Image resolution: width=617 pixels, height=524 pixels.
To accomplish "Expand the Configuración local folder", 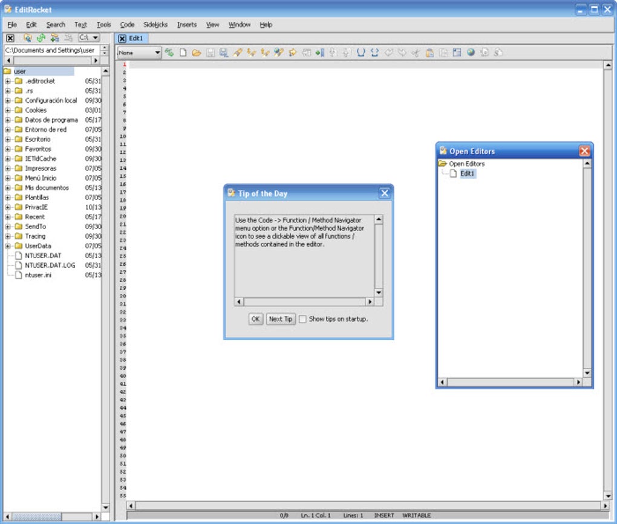I will pyautogui.click(x=8, y=100).
